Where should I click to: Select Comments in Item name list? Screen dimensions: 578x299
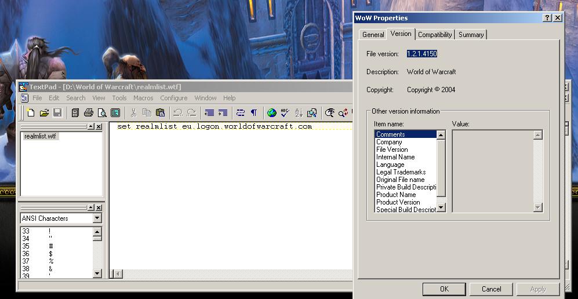pos(405,134)
